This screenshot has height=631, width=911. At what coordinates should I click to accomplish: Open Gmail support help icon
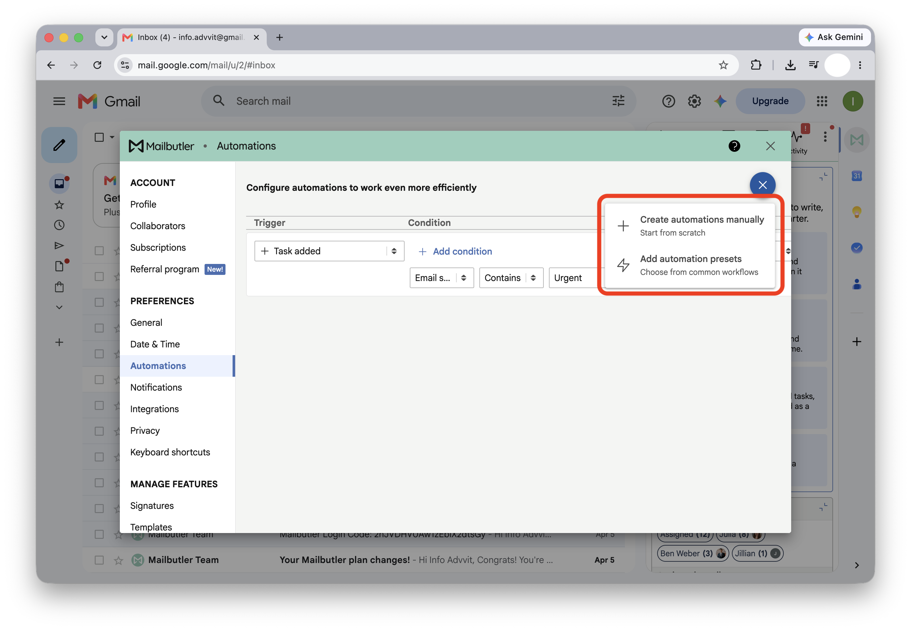(x=668, y=101)
